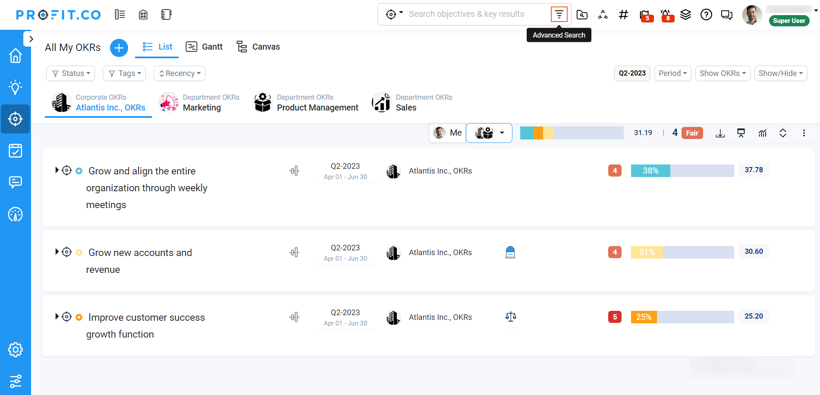Click the 38% progress bar
The image size is (820, 395).
point(682,171)
